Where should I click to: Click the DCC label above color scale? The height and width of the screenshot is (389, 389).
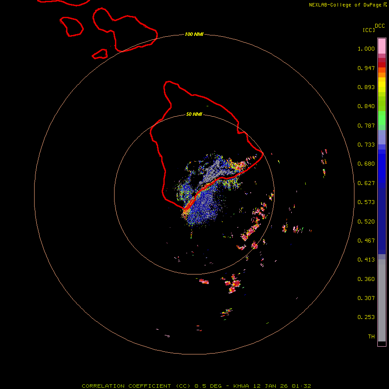coord(379,26)
